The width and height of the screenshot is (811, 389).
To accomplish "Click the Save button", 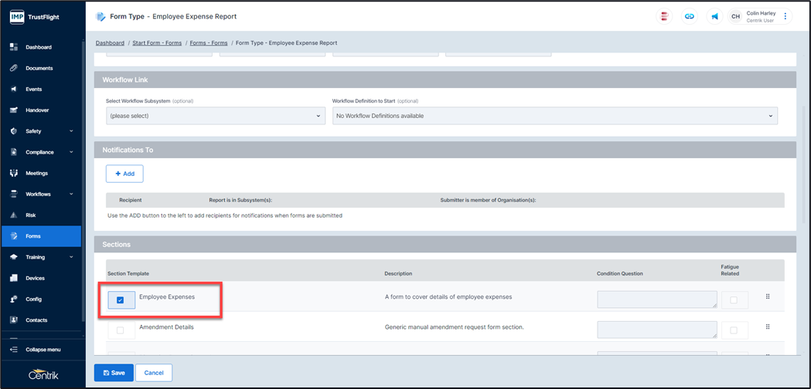I will coord(114,373).
